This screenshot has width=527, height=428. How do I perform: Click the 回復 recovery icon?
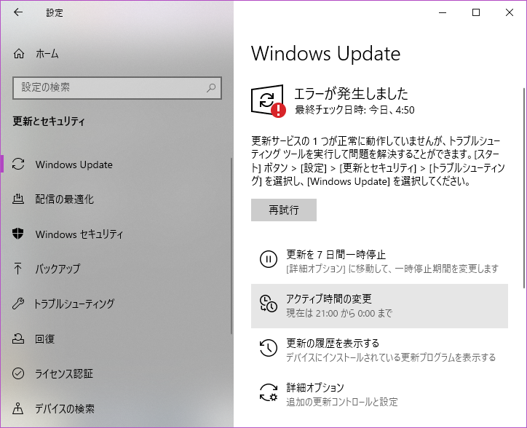click(x=18, y=338)
